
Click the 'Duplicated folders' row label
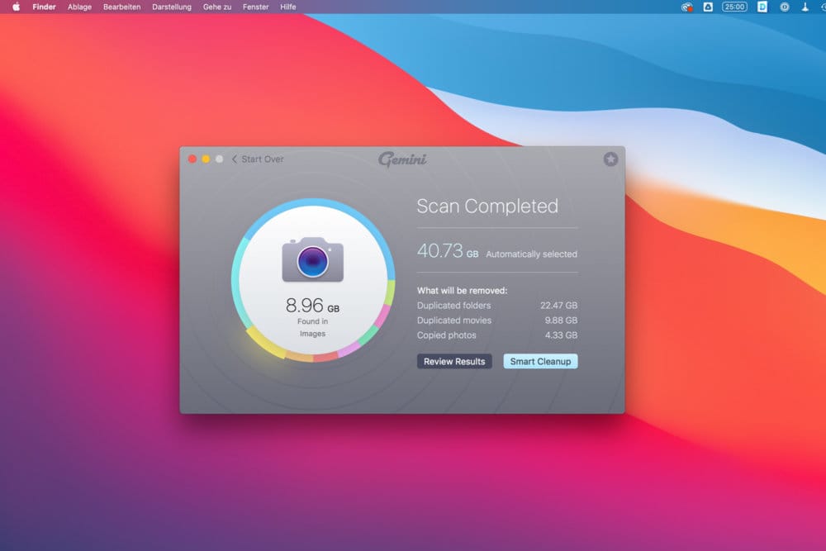(453, 306)
